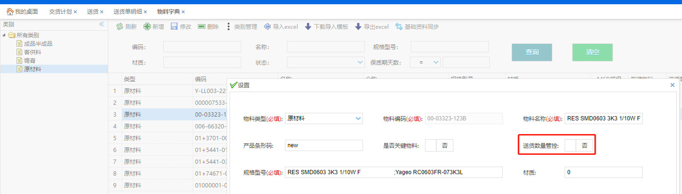682x194 pixels.
Task: Click the 删除 delete icon
Action: point(202,27)
